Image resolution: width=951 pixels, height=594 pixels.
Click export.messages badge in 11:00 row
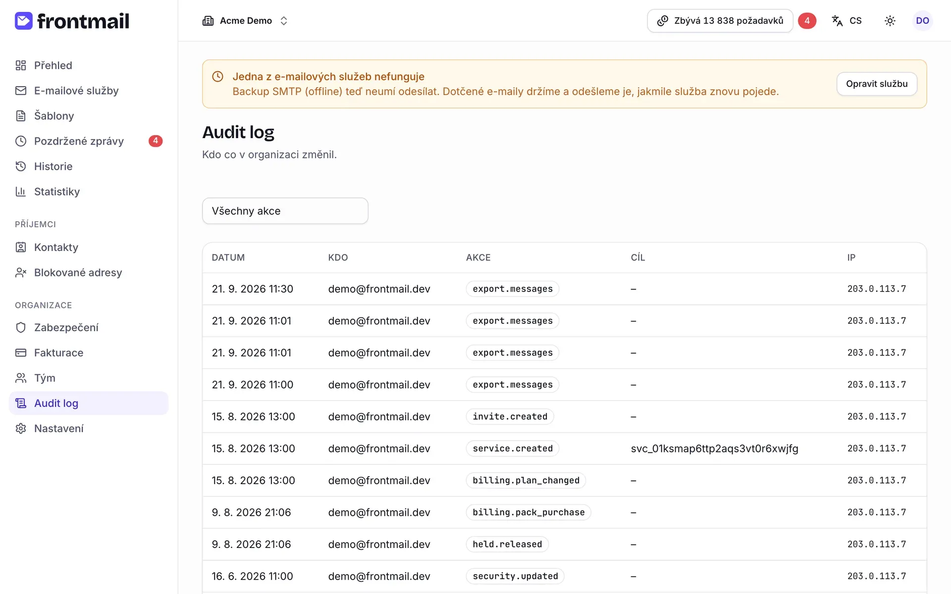(x=513, y=385)
